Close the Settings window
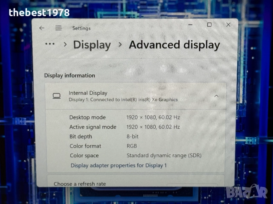The height and width of the screenshot is (204, 273). click(x=228, y=25)
